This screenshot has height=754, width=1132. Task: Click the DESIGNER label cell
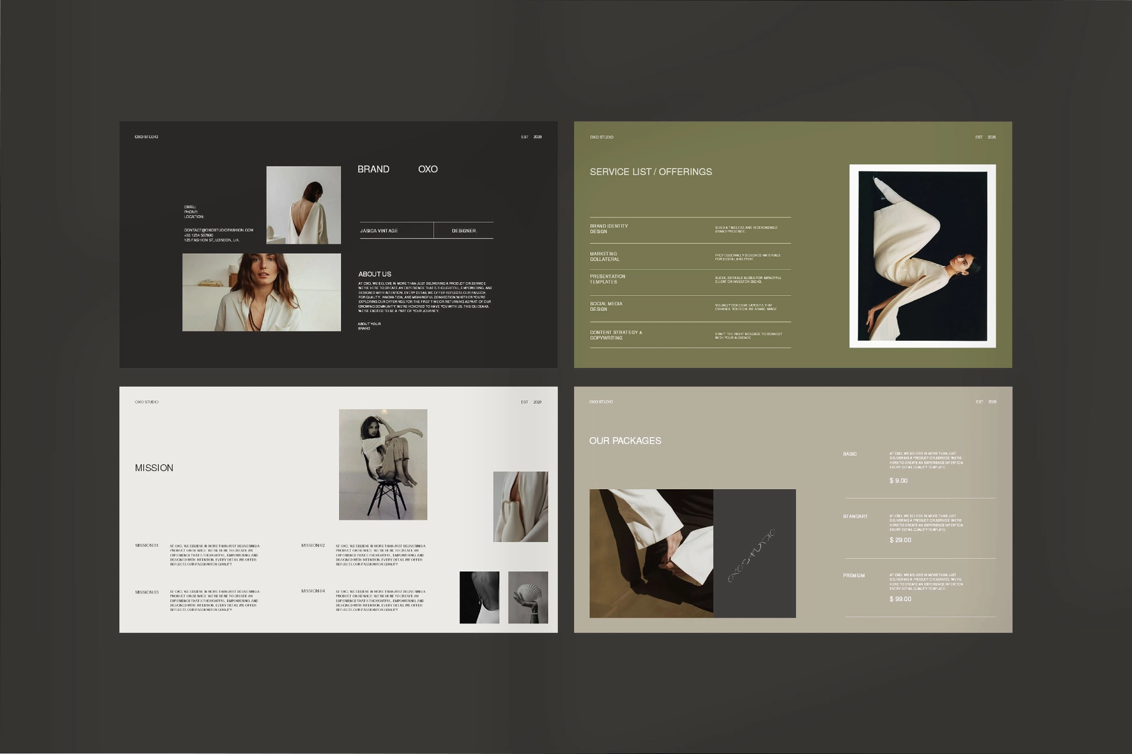click(x=465, y=230)
